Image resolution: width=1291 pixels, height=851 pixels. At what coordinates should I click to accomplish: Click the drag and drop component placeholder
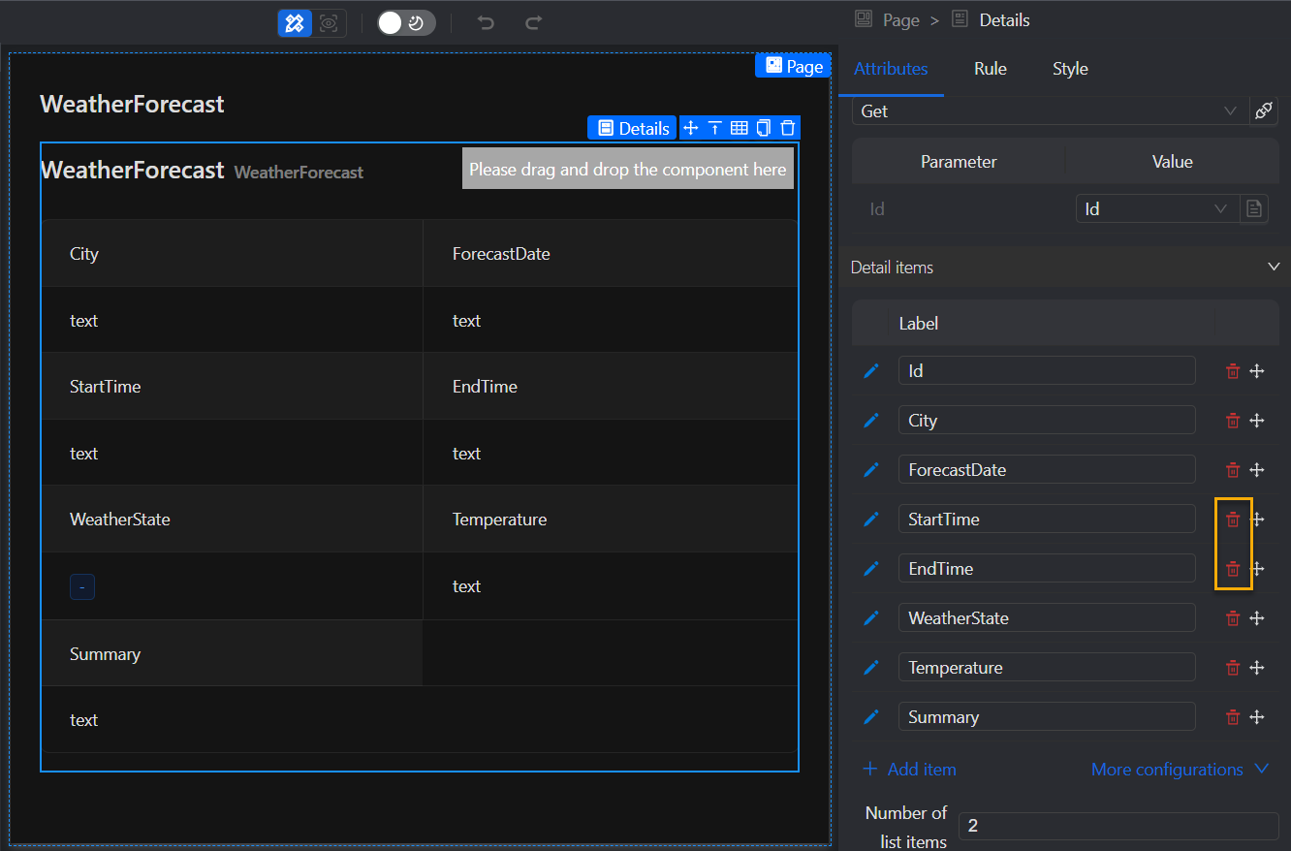(x=628, y=169)
